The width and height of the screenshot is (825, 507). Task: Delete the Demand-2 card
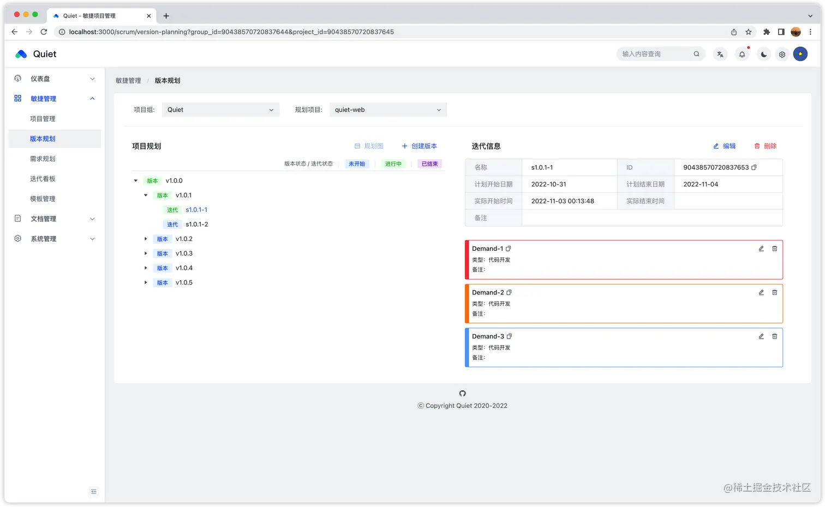click(x=775, y=293)
